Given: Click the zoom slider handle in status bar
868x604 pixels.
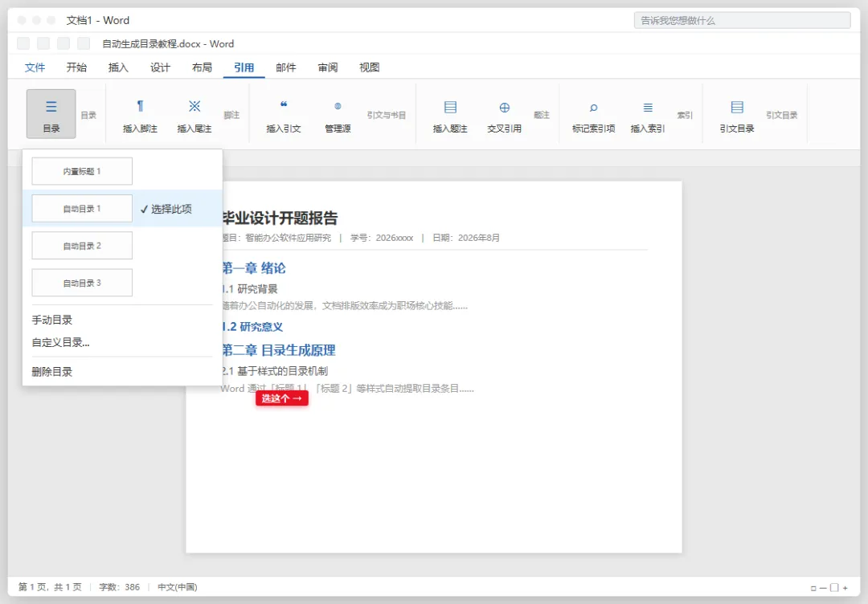Looking at the screenshot, I should click(834, 588).
